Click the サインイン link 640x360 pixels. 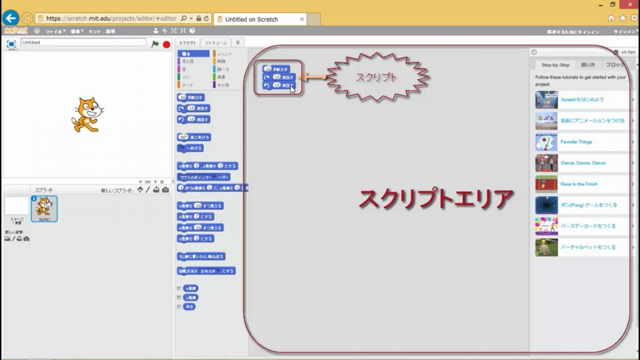626,32
